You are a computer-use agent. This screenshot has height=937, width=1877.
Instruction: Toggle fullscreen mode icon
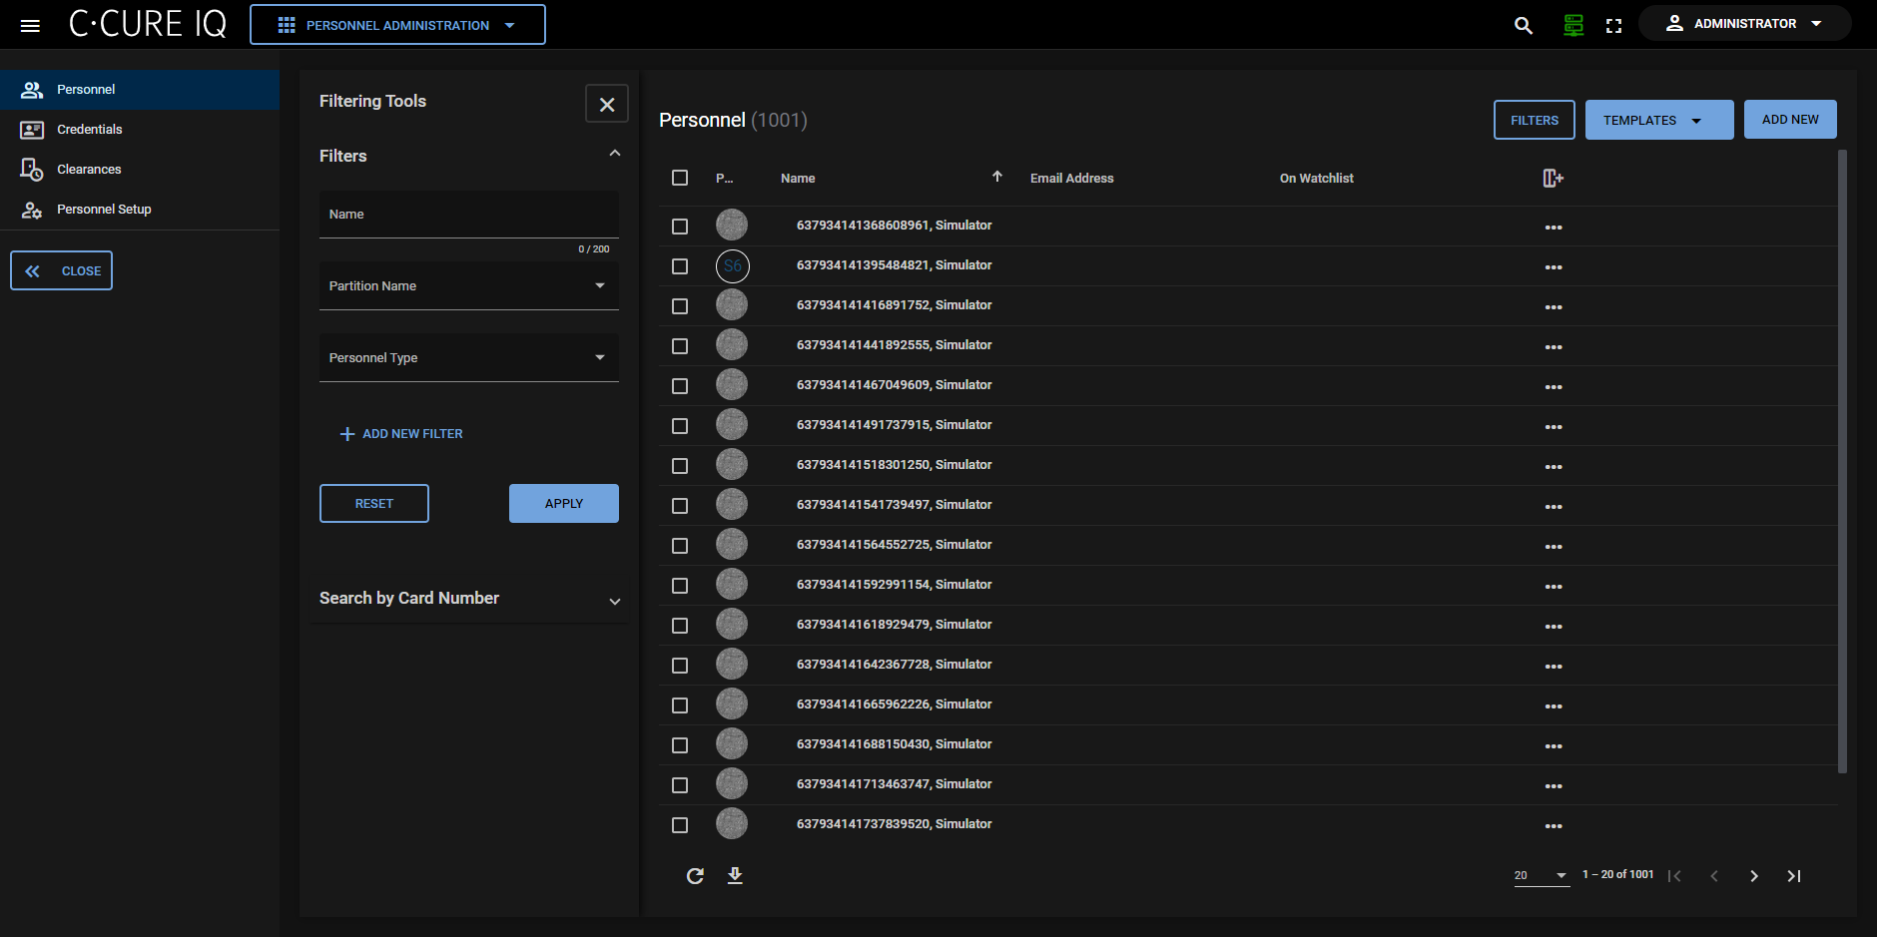coord(1613,26)
